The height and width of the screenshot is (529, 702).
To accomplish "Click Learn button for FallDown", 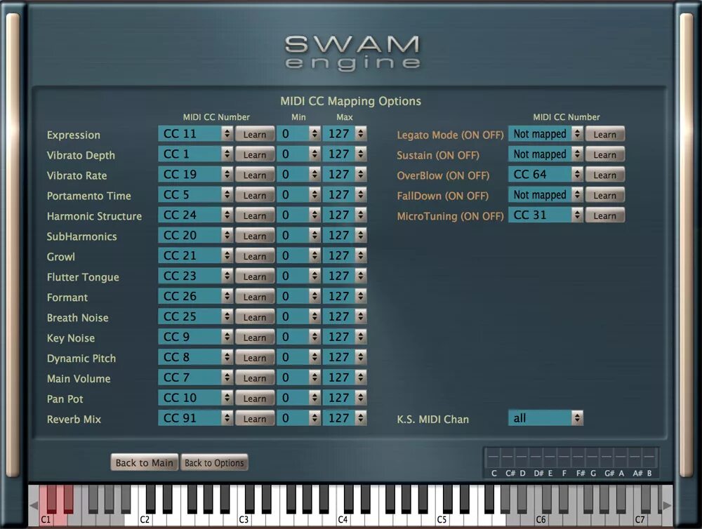I will [x=605, y=195].
